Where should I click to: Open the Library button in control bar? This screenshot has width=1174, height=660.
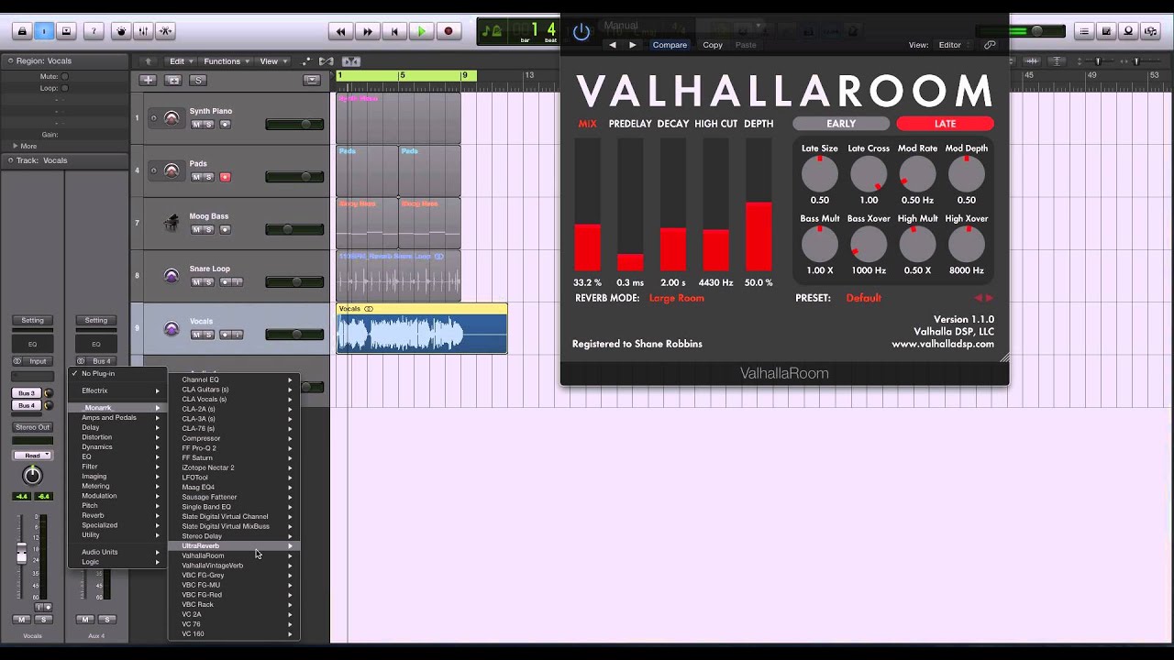coord(22,31)
